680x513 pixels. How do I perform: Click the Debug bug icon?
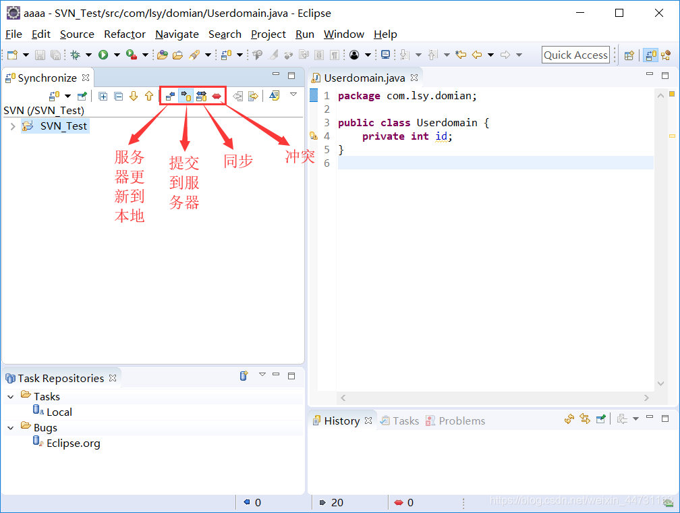coord(76,55)
